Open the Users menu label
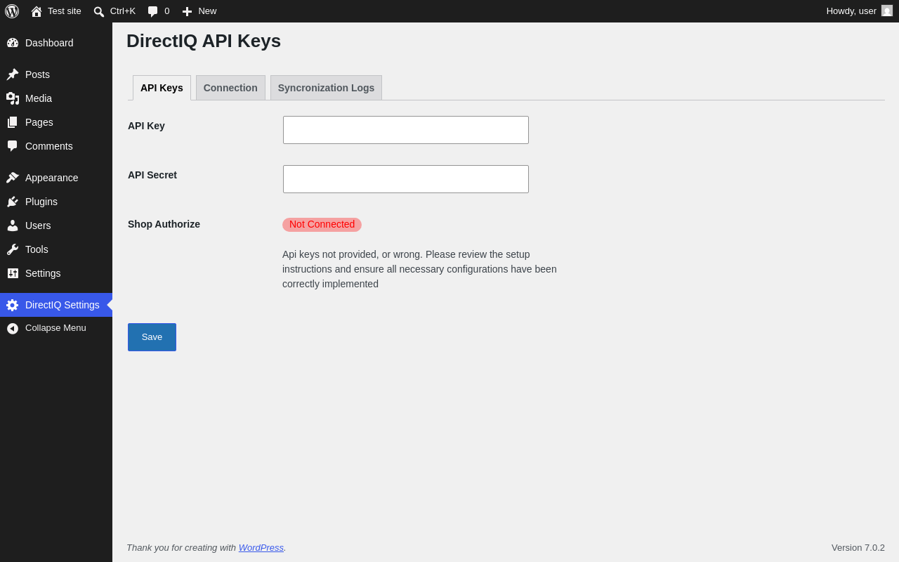The width and height of the screenshot is (899, 562). (x=38, y=226)
